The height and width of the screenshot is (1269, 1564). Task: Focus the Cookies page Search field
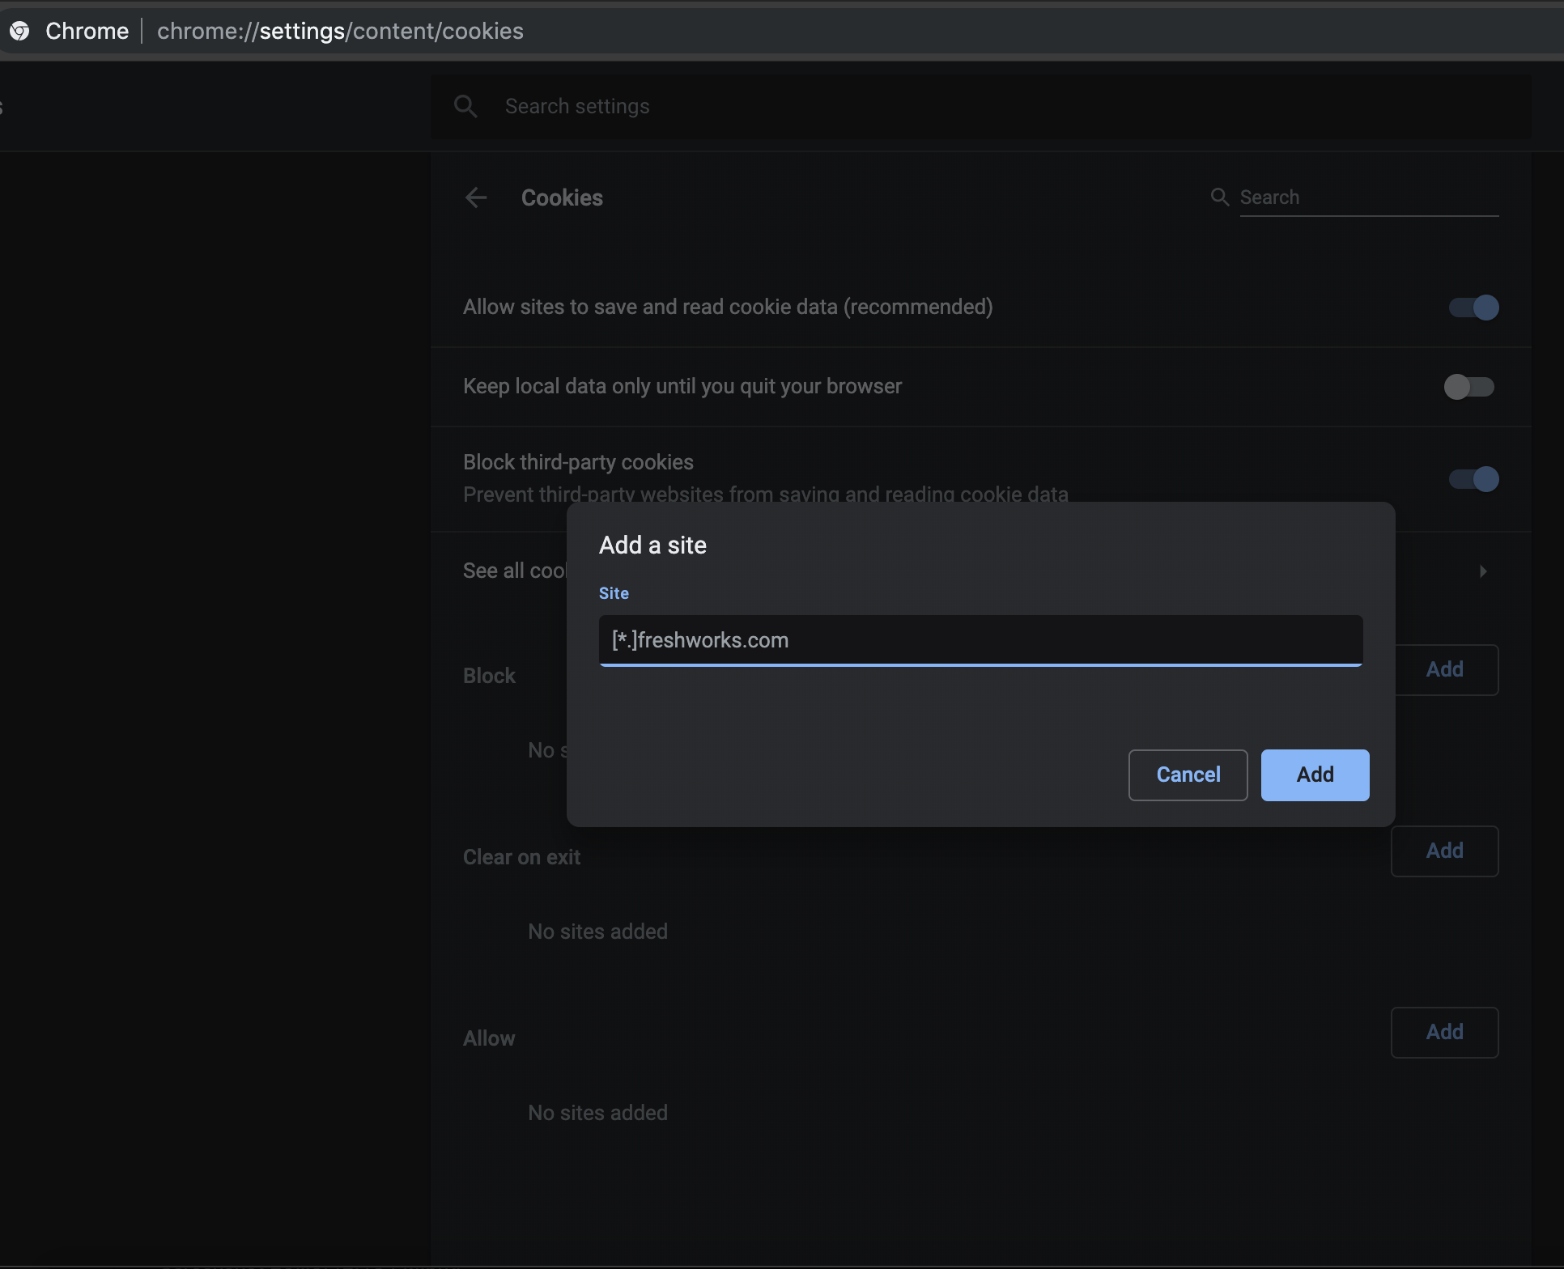click(x=1368, y=197)
